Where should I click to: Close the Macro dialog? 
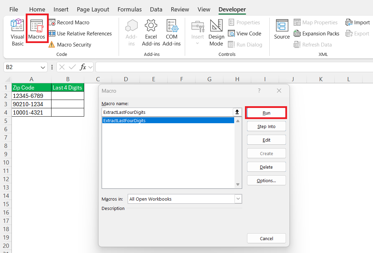279,91
